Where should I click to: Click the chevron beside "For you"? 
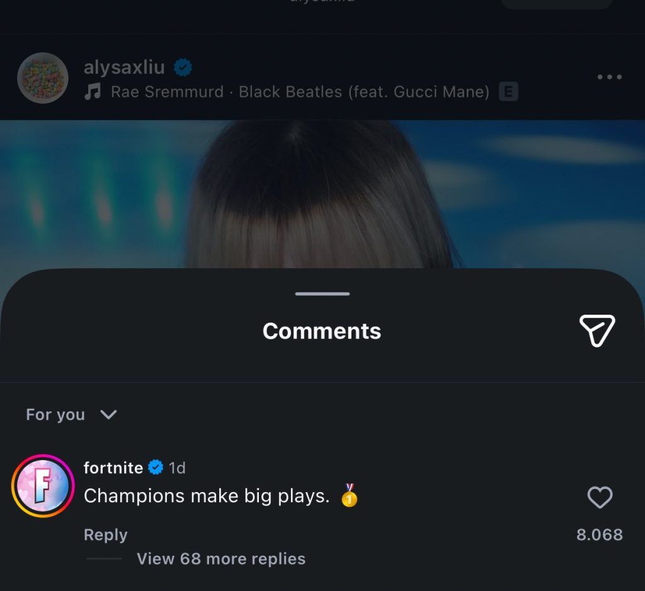point(108,414)
